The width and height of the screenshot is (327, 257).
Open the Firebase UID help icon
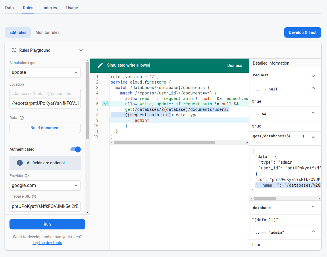(x=33, y=196)
